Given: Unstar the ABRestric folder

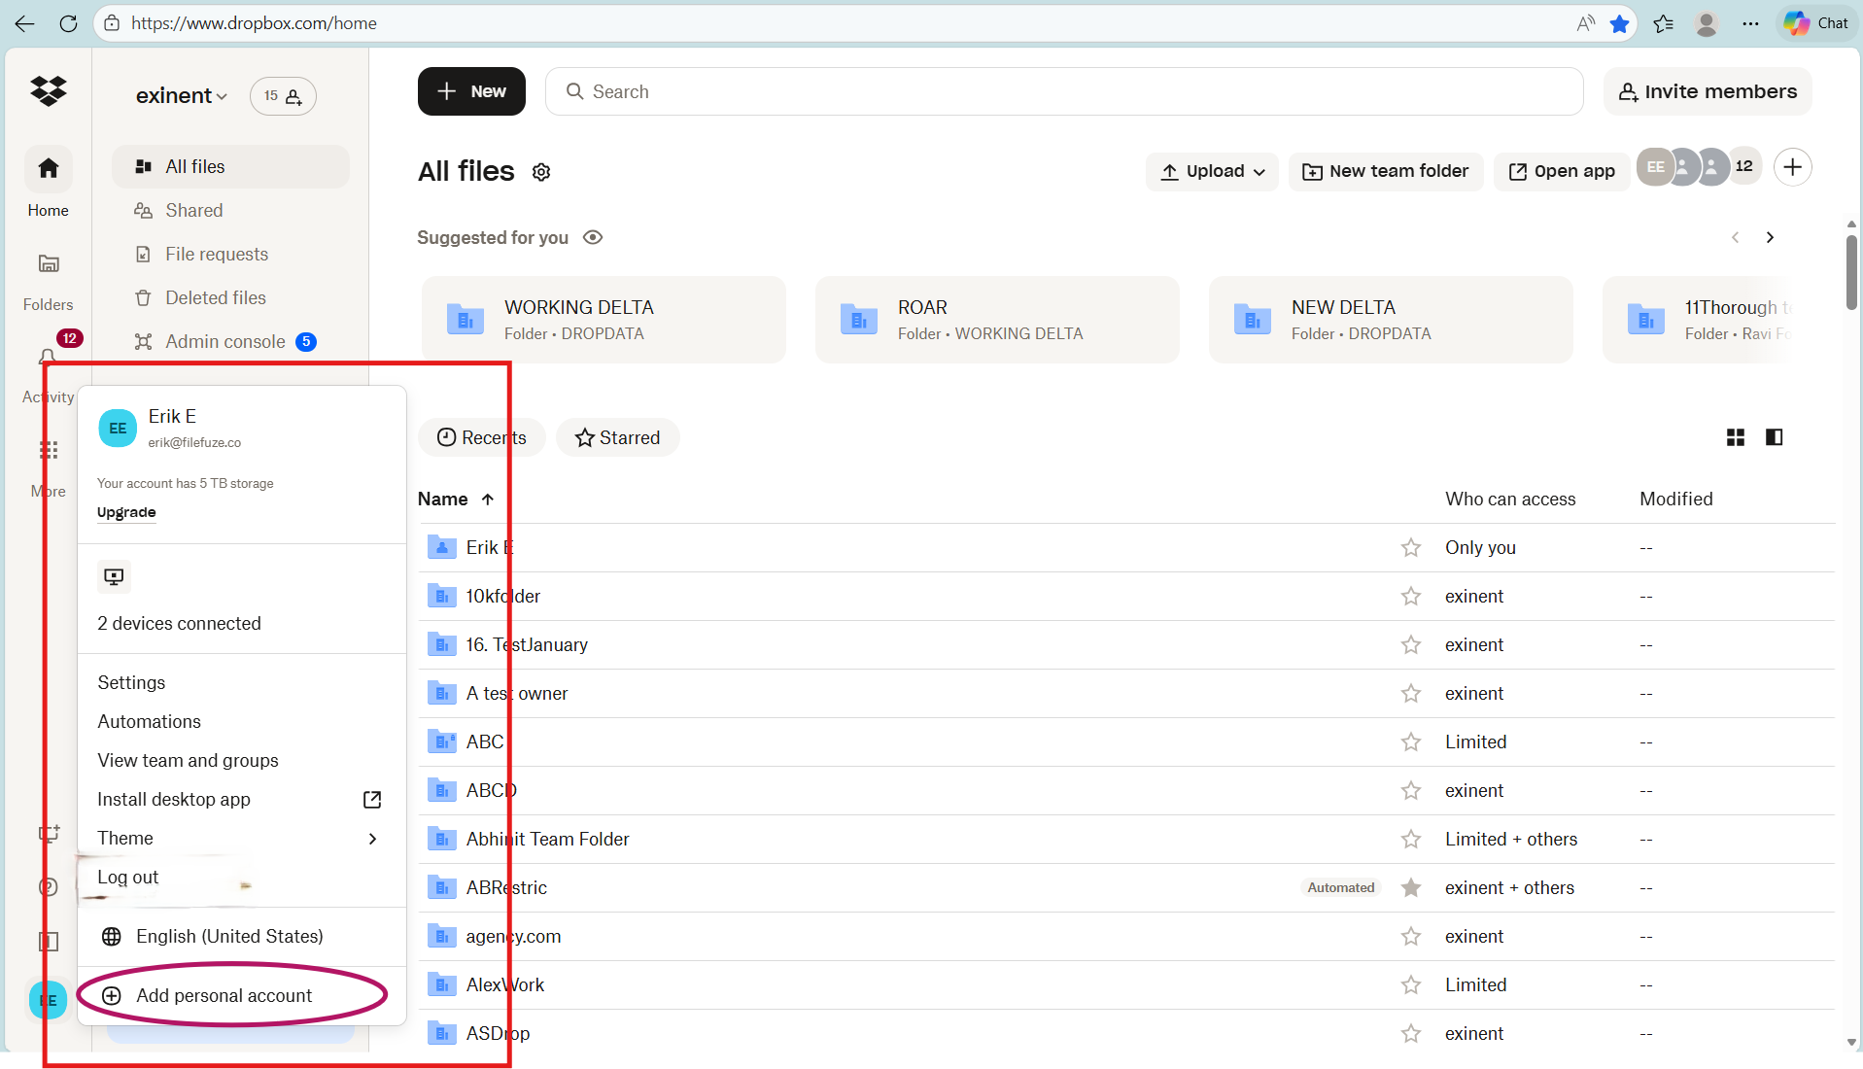Looking at the screenshot, I should tap(1411, 887).
